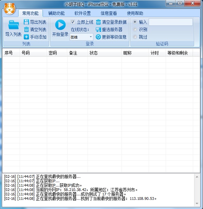Click the 更新等级信息 refresh icon
The image size is (203, 209).
click(98, 37)
